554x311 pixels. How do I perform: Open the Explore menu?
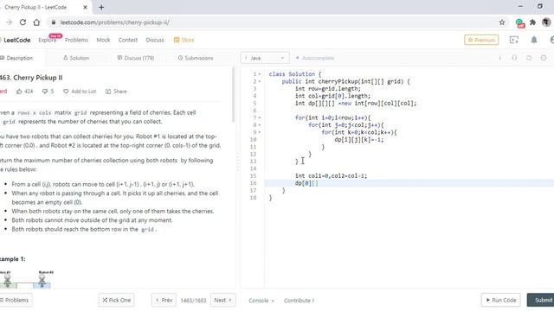point(48,40)
